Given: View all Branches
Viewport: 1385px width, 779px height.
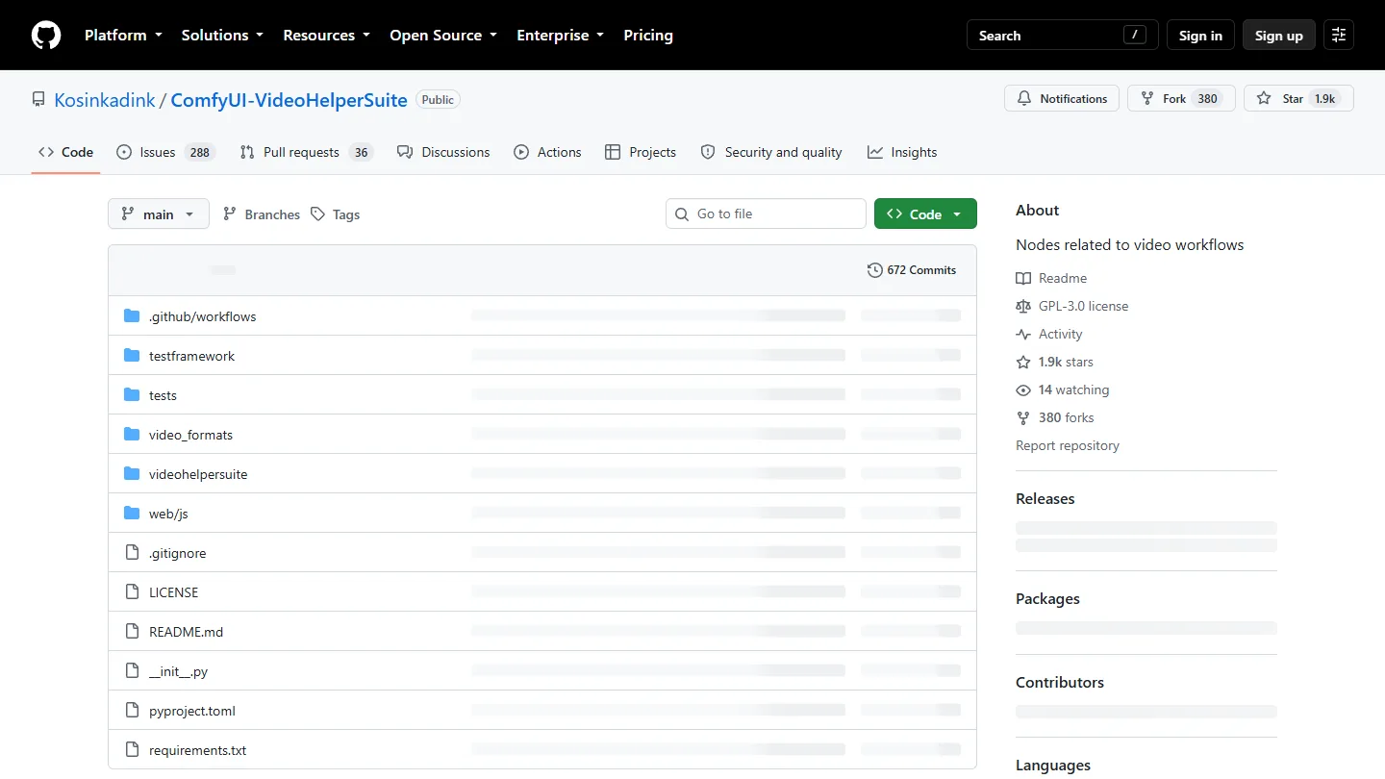Looking at the screenshot, I should (262, 214).
